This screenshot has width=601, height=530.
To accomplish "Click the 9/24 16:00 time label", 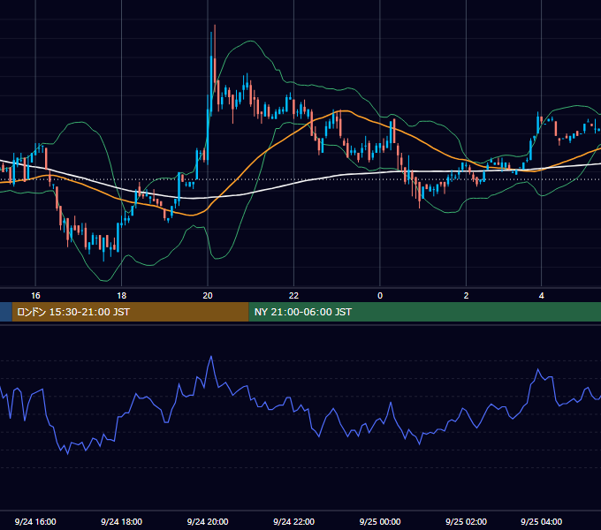I will 35,521.
